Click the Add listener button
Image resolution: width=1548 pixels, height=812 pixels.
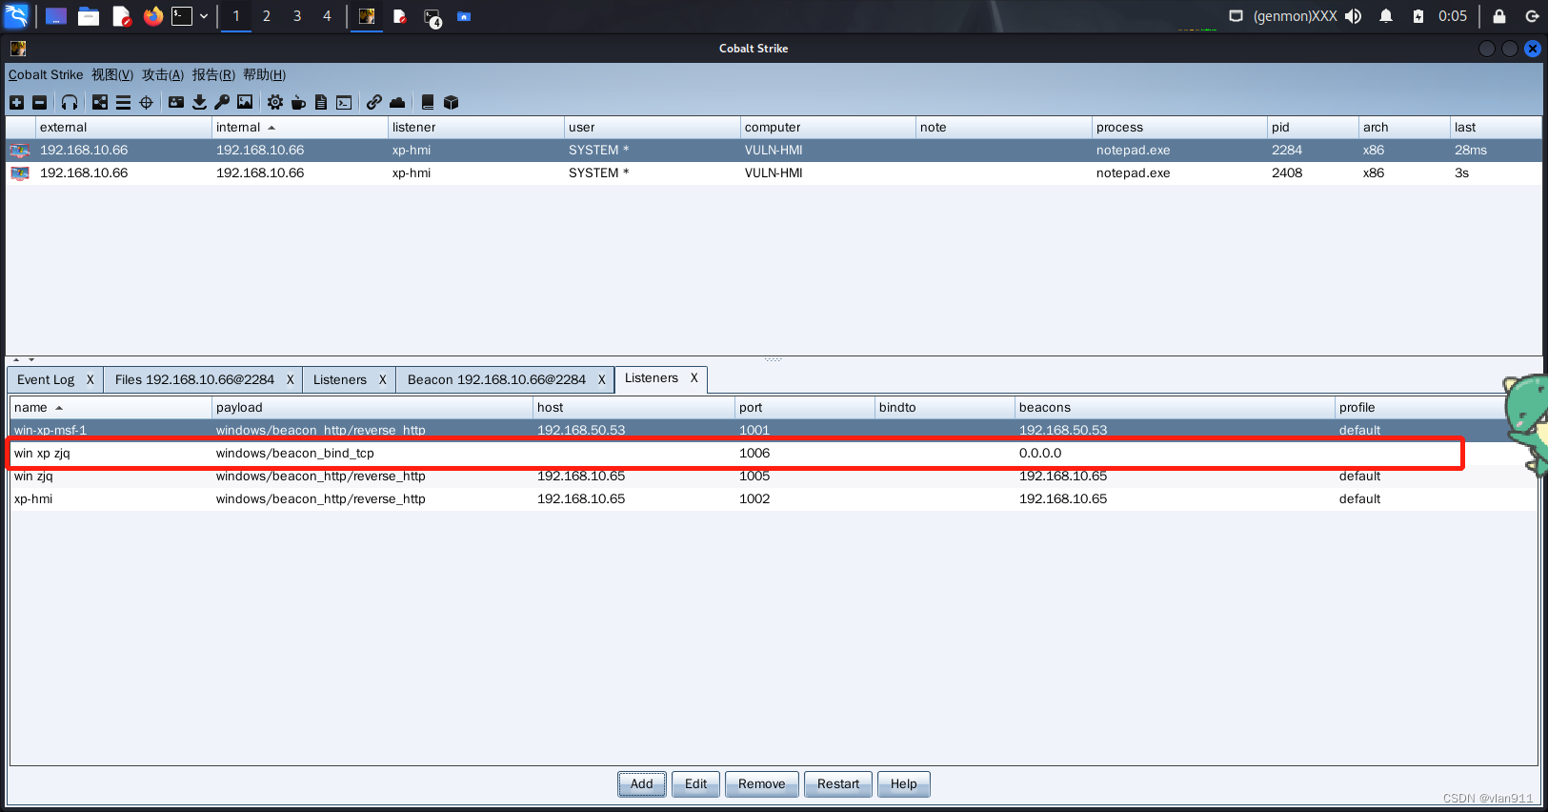tap(642, 784)
